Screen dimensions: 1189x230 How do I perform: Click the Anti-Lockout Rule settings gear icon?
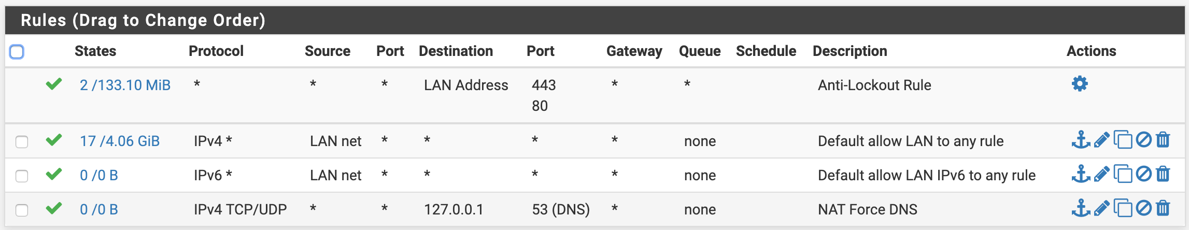[x=1080, y=84]
